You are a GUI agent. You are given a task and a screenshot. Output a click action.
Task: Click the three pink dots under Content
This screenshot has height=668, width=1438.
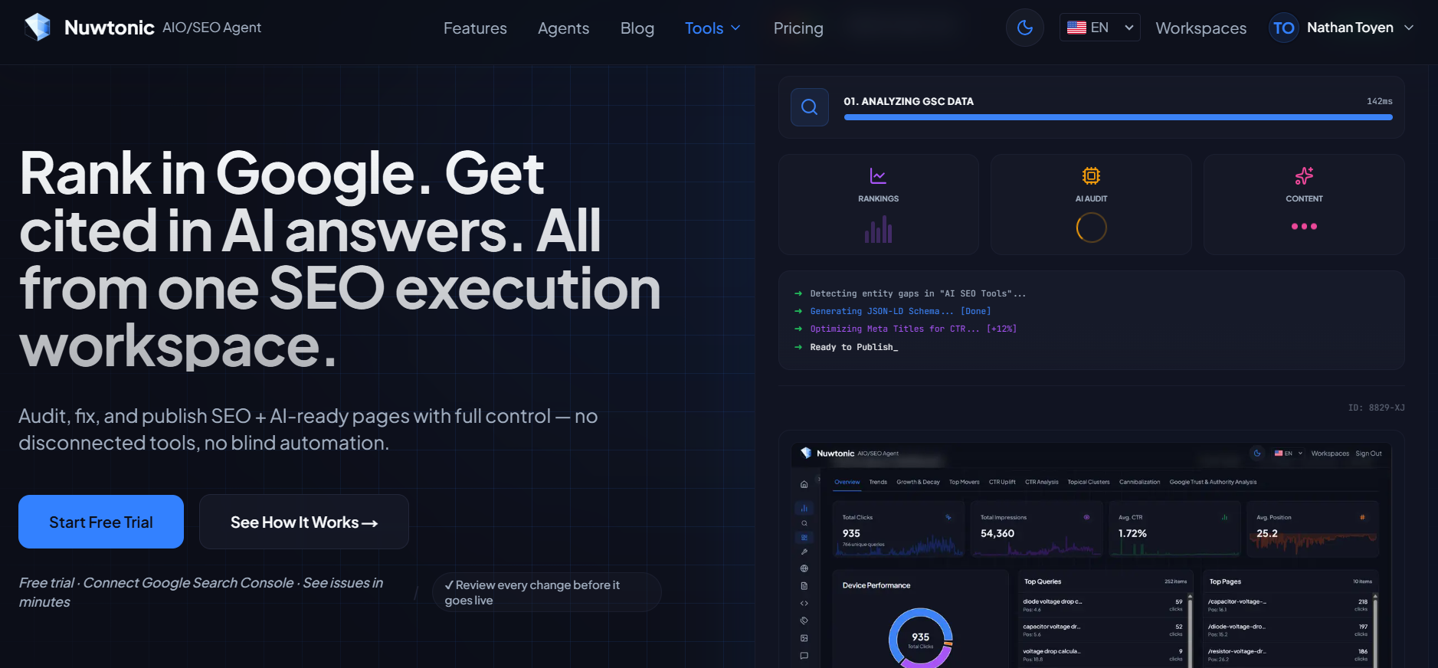coord(1304,227)
